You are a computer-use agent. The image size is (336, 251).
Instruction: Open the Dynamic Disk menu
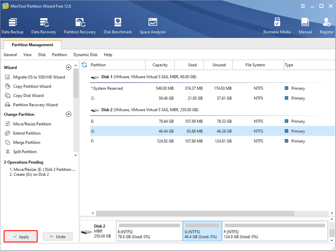pyautogui.click(x=86, y=55)
